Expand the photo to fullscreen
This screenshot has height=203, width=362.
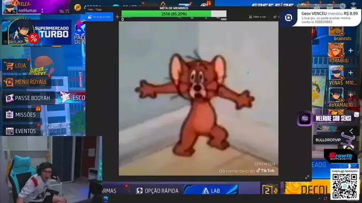[x=307, y=177]
